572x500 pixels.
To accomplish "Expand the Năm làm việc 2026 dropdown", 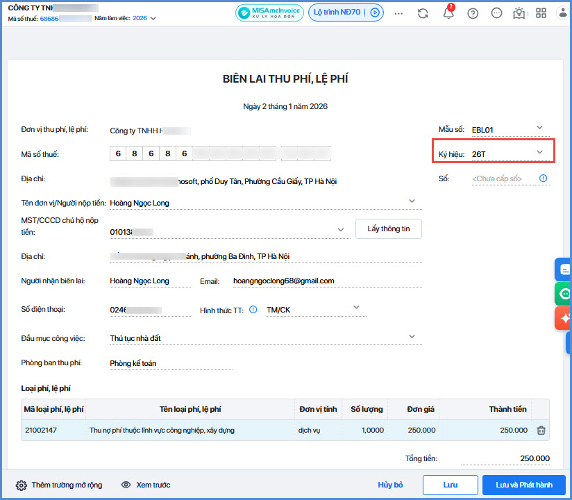I will (x=153, y=18).
